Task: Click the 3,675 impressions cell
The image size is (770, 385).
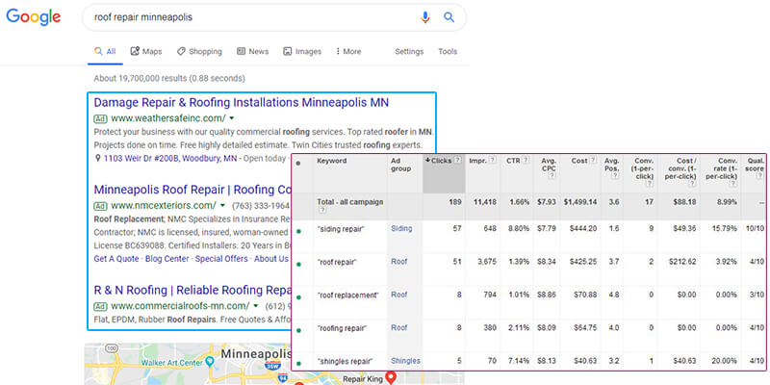Action: tap(487, 262)
